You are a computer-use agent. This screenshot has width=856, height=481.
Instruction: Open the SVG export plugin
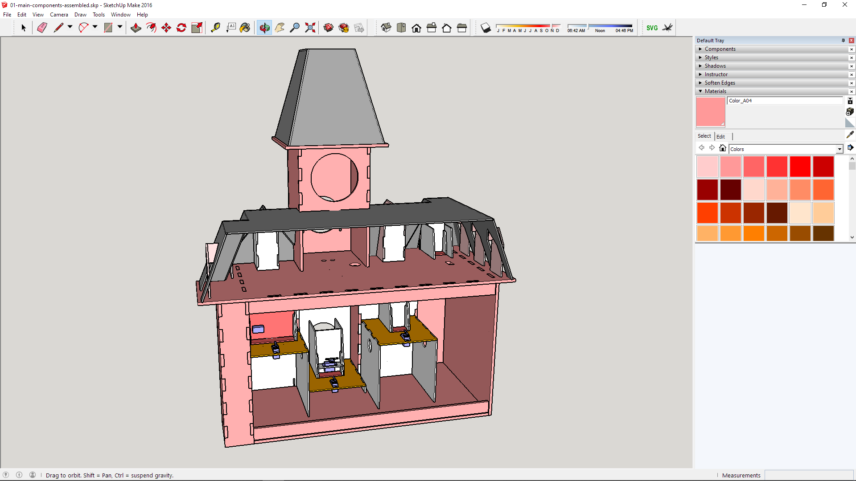click(652, 28)
